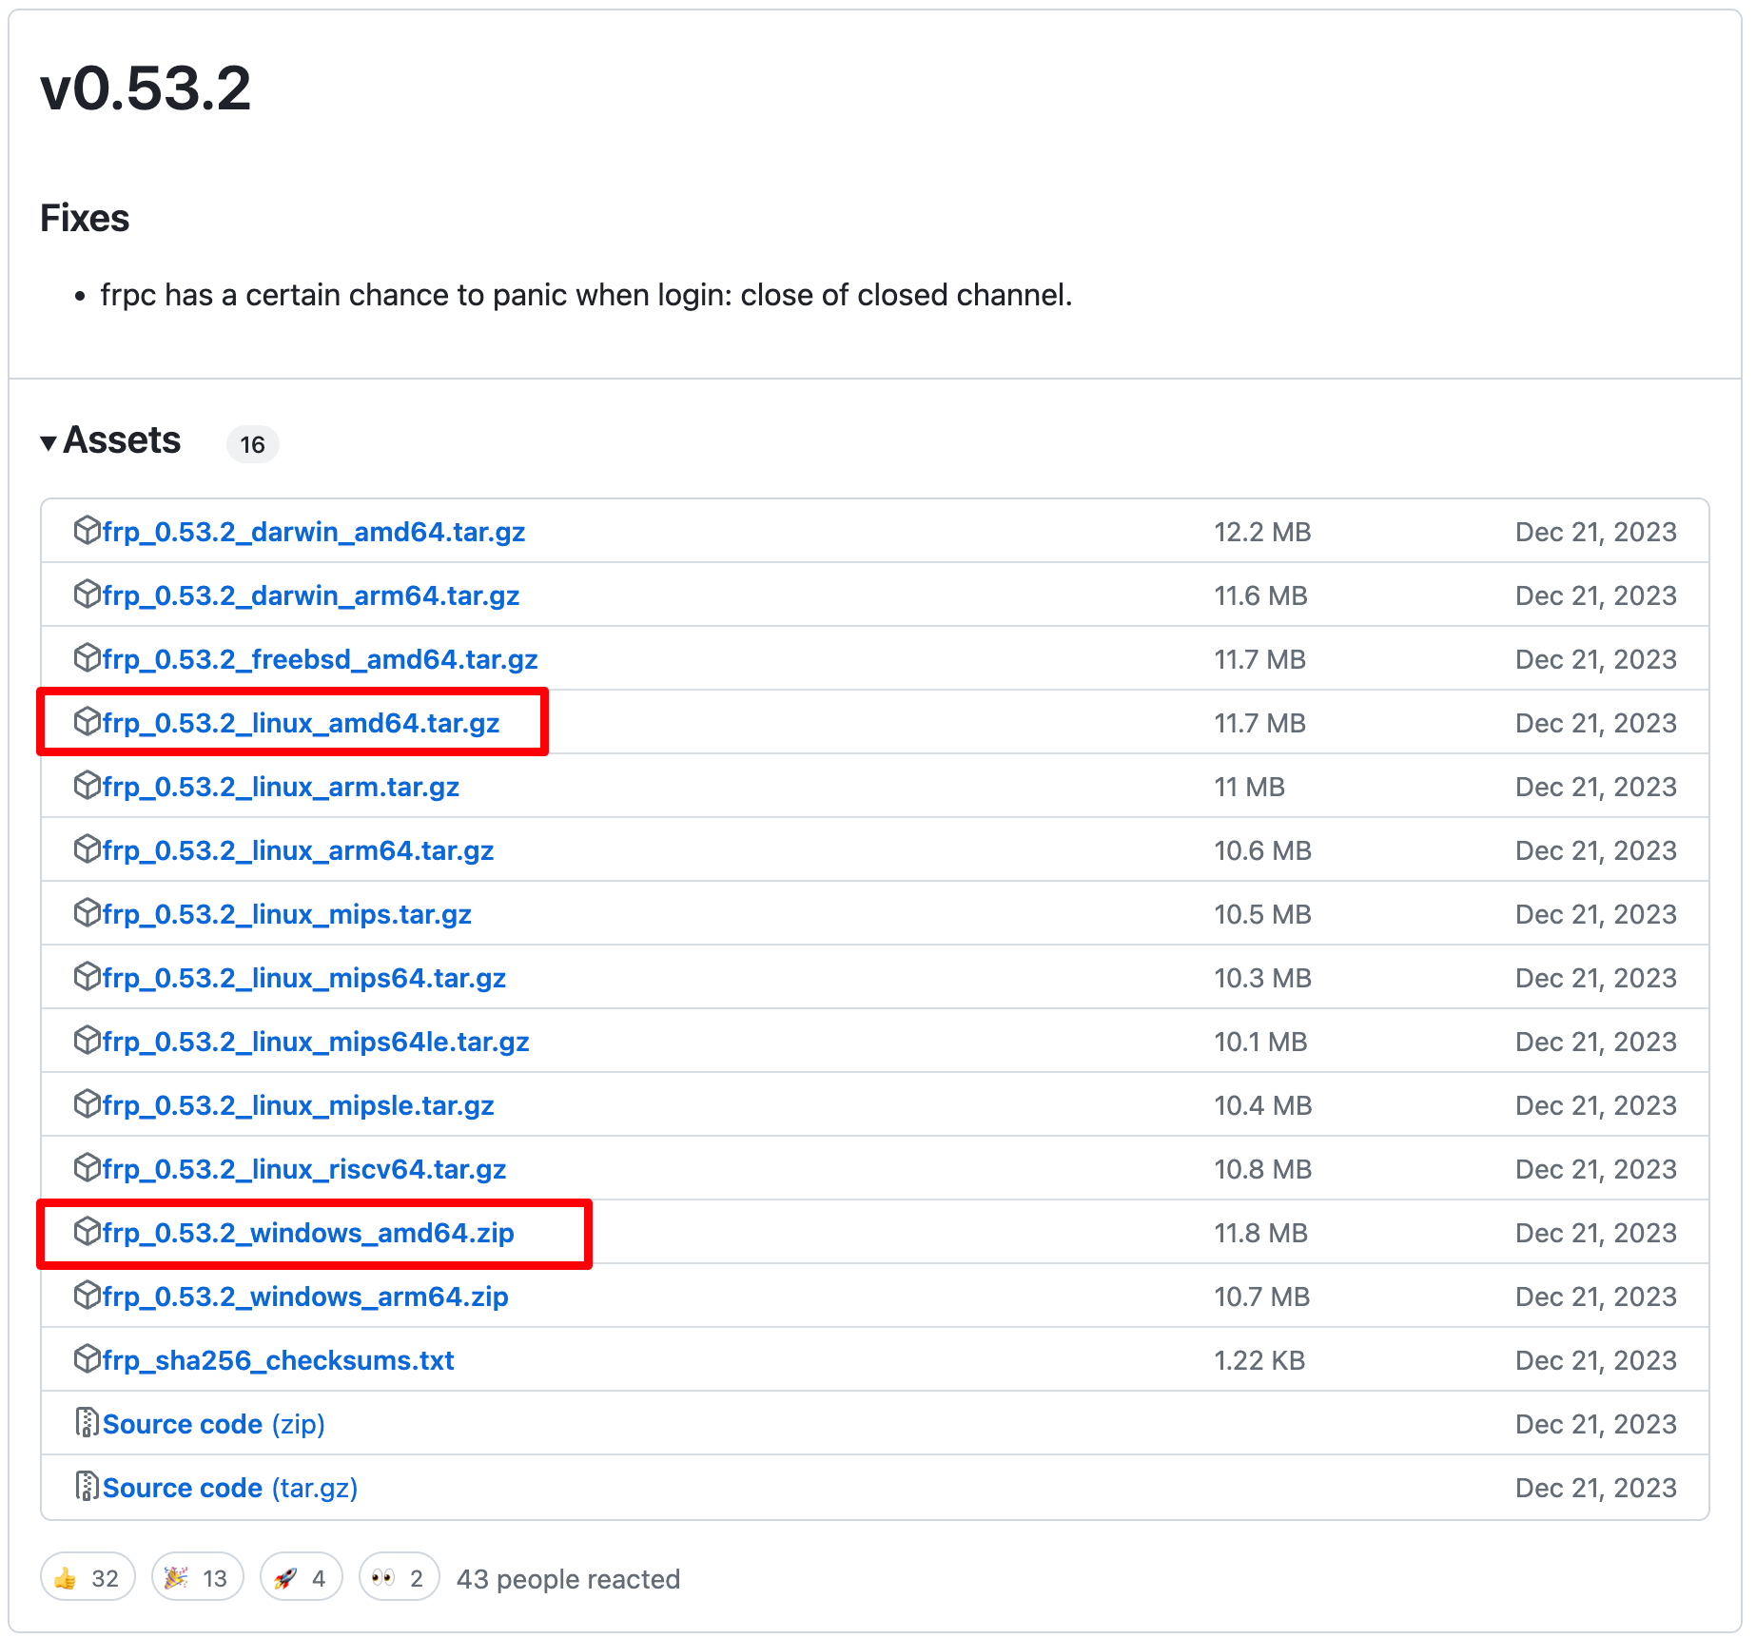
Task: Download frp_0.53.2_darwin_arm64.tar.gz
Action: pos(310,596)
